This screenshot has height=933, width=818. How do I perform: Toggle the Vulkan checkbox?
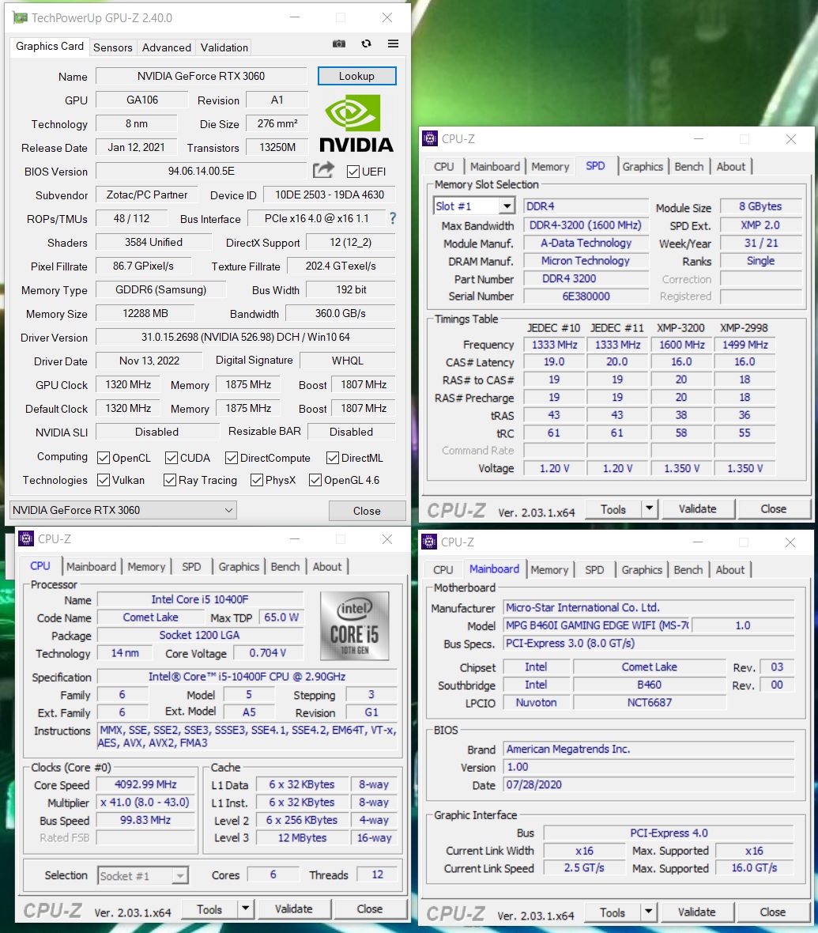click(x=104, y=480)
